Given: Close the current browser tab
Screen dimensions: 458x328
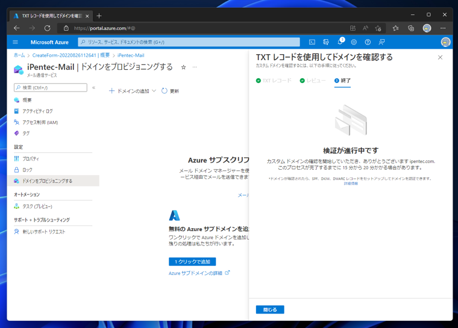Looking at the screenshot, I should (87, 16).
